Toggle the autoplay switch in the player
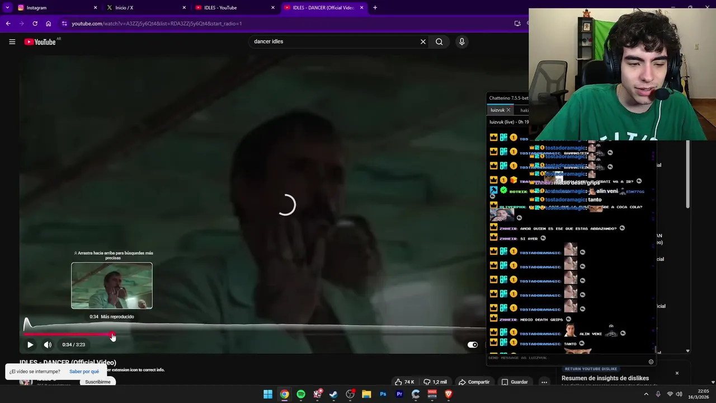Image resolution: width=716 pixels, height=403 pixels. [473, 345]
